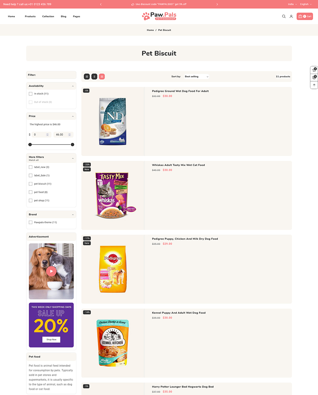Click the user account icon

[x=291, y=16]
